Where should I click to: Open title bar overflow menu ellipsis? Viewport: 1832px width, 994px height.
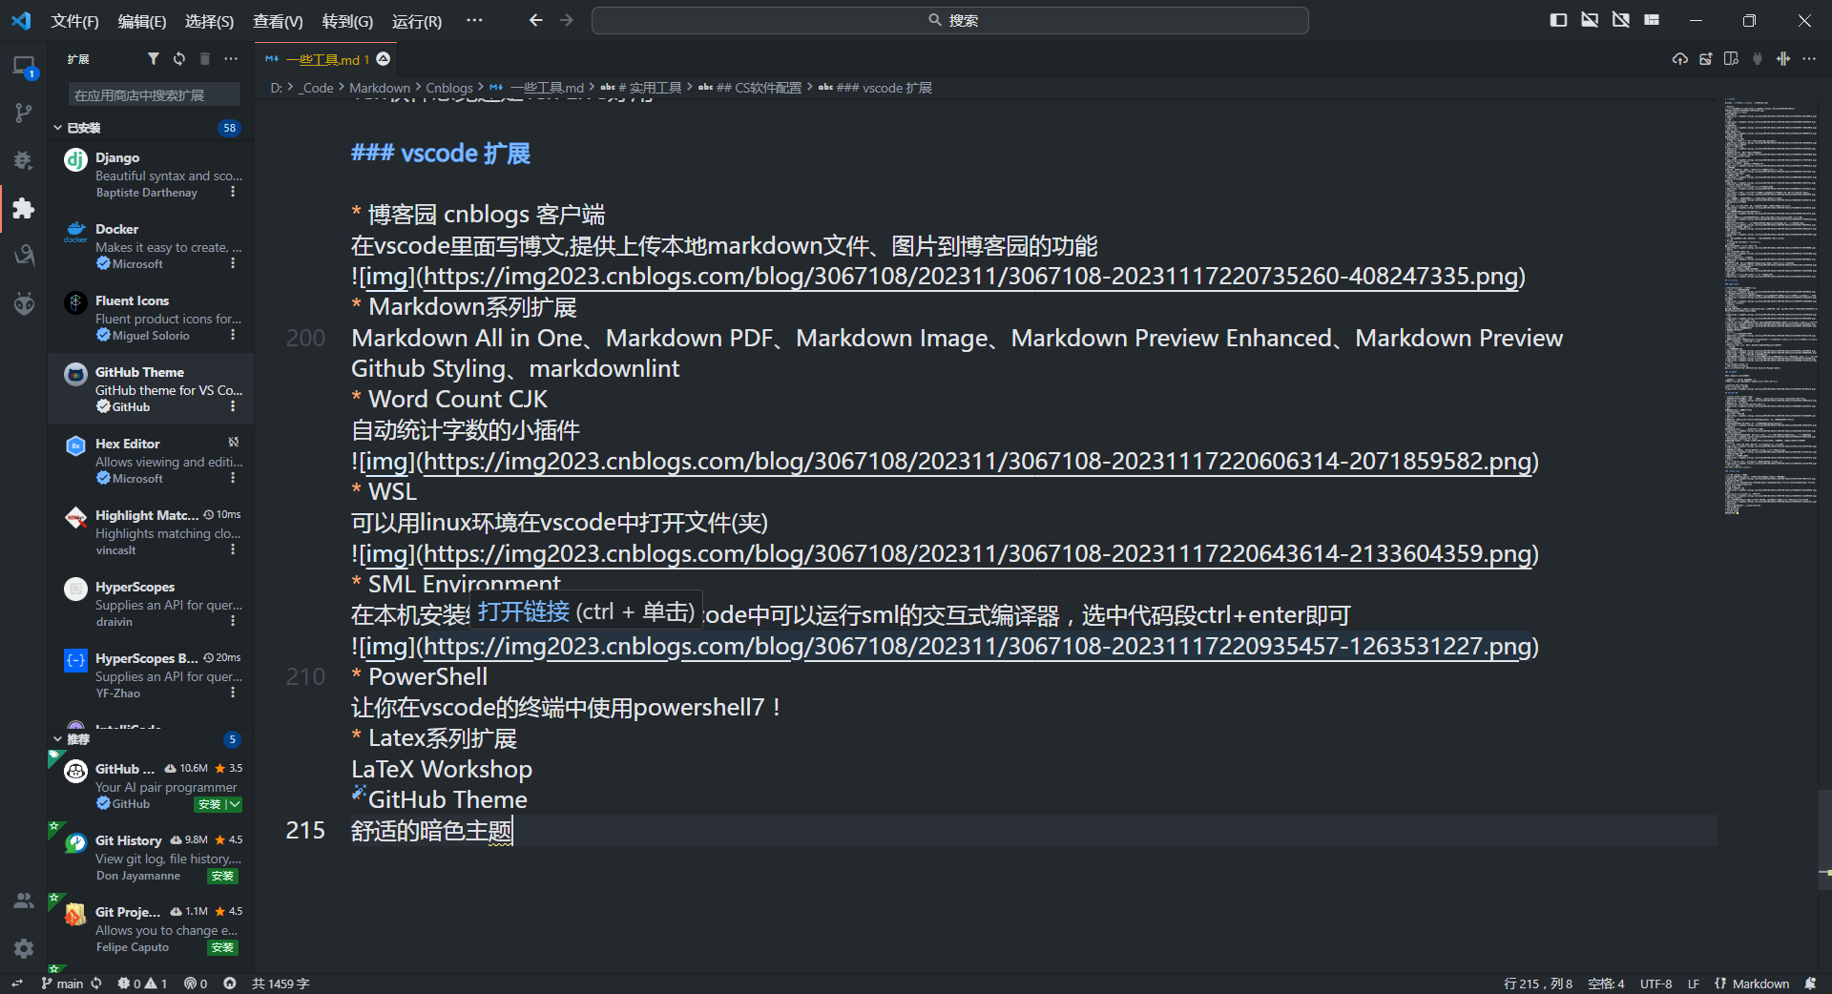tap(474, 20)
